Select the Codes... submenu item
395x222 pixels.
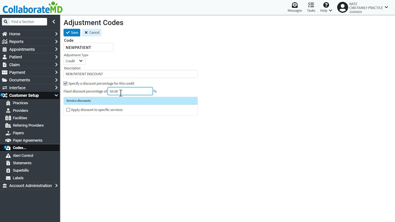pyautogui.click(x=30, y=148)
